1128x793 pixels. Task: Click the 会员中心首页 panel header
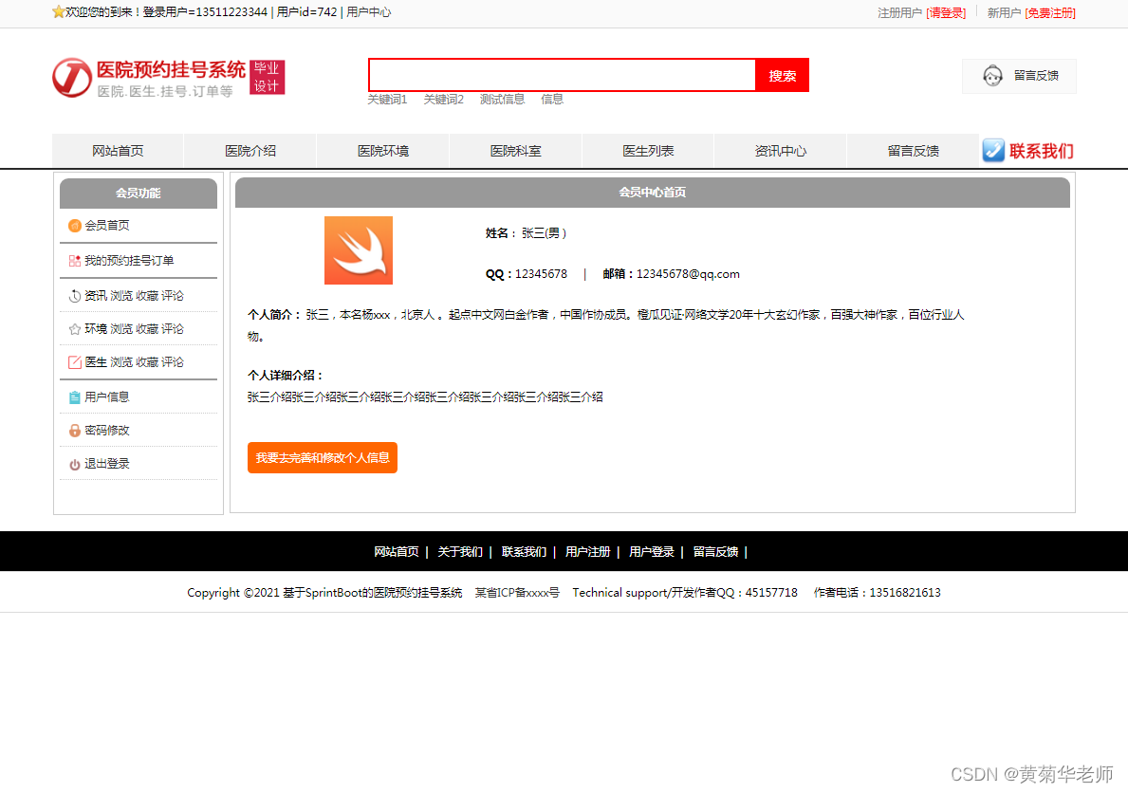(x=653, y=193)
